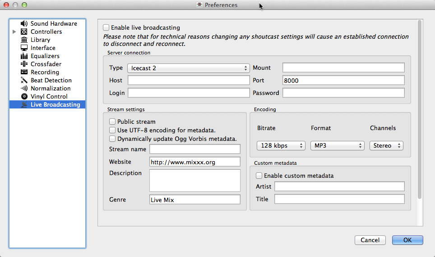Click the Crossfader icon in sidebar
Viewport: 435px width, 257px height.
(x=24, y=64)
